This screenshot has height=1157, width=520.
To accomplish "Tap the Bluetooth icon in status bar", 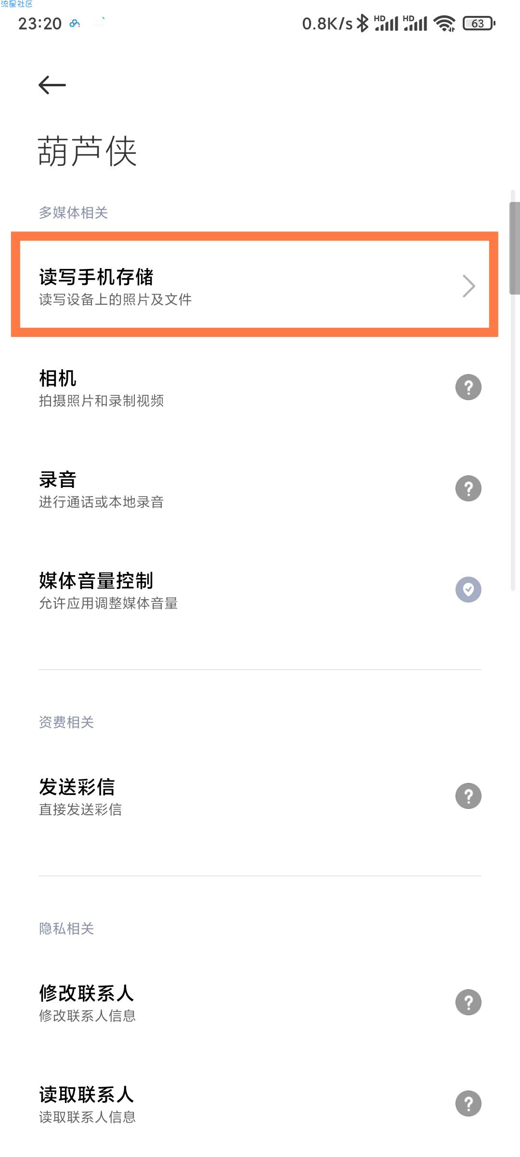I will pos(363,23).
